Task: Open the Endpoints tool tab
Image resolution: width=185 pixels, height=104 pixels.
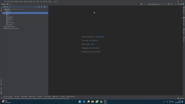Action: click(x=48, y=96)
